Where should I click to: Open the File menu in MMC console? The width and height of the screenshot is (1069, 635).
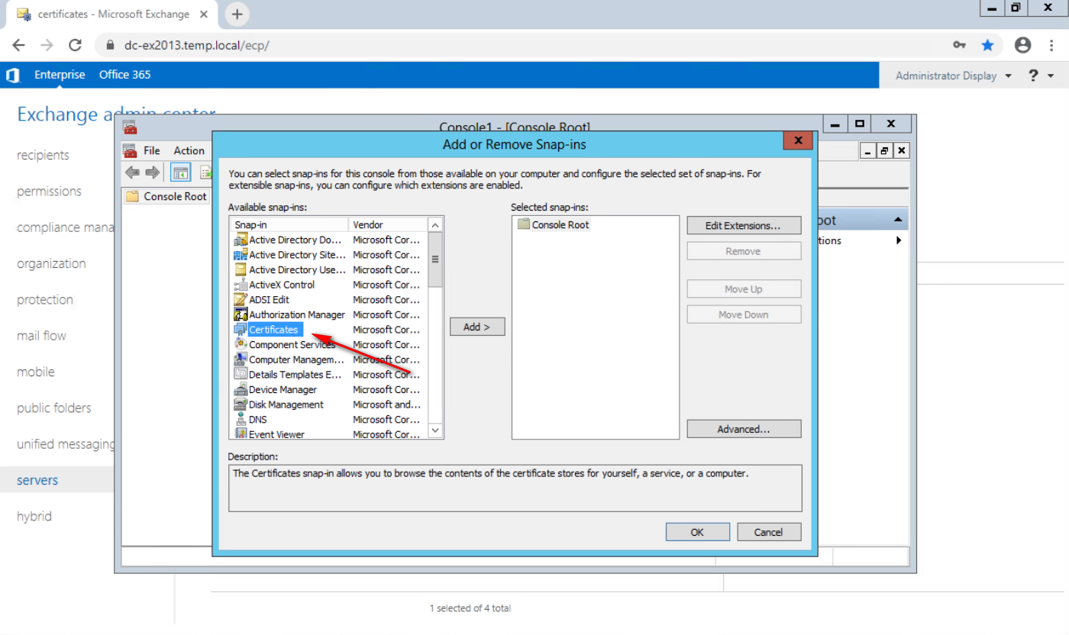click(x=152, y=150)
